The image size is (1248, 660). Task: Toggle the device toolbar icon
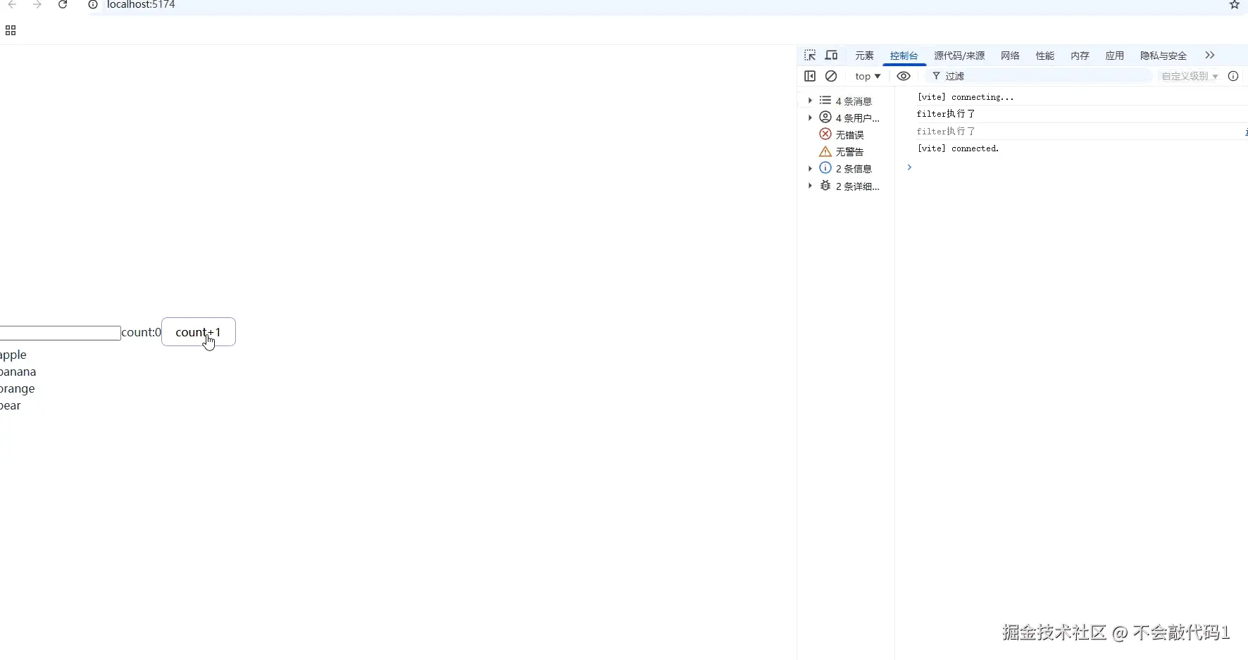(x=832, y=55)
